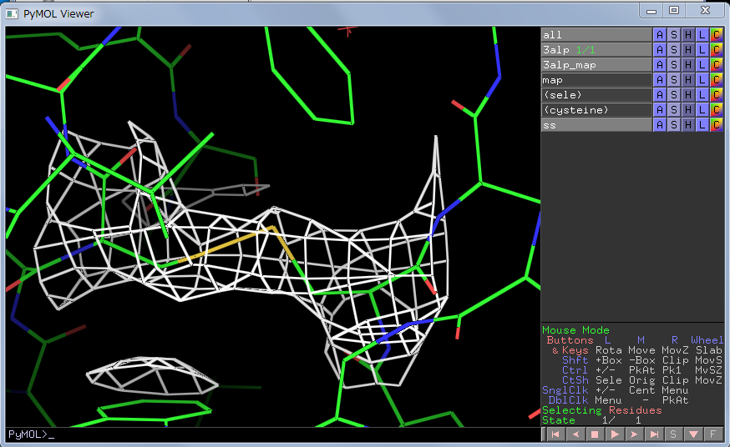Jump to the last frame
The height and width of the screenshot is (447, 730).
tap(655, 434)
